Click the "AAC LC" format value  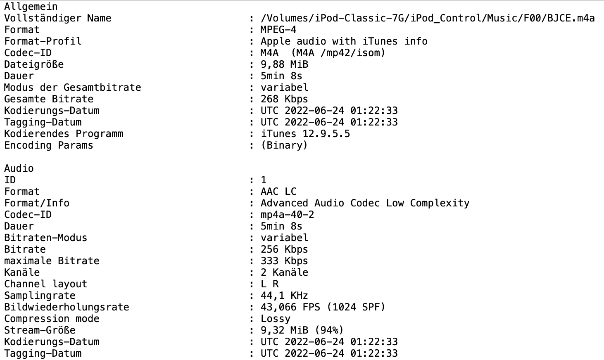pyautogui.click(x=278, y=192)
